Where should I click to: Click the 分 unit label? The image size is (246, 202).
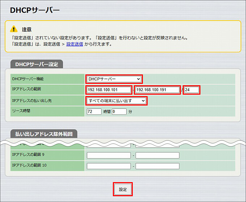[x=130, y=112]
